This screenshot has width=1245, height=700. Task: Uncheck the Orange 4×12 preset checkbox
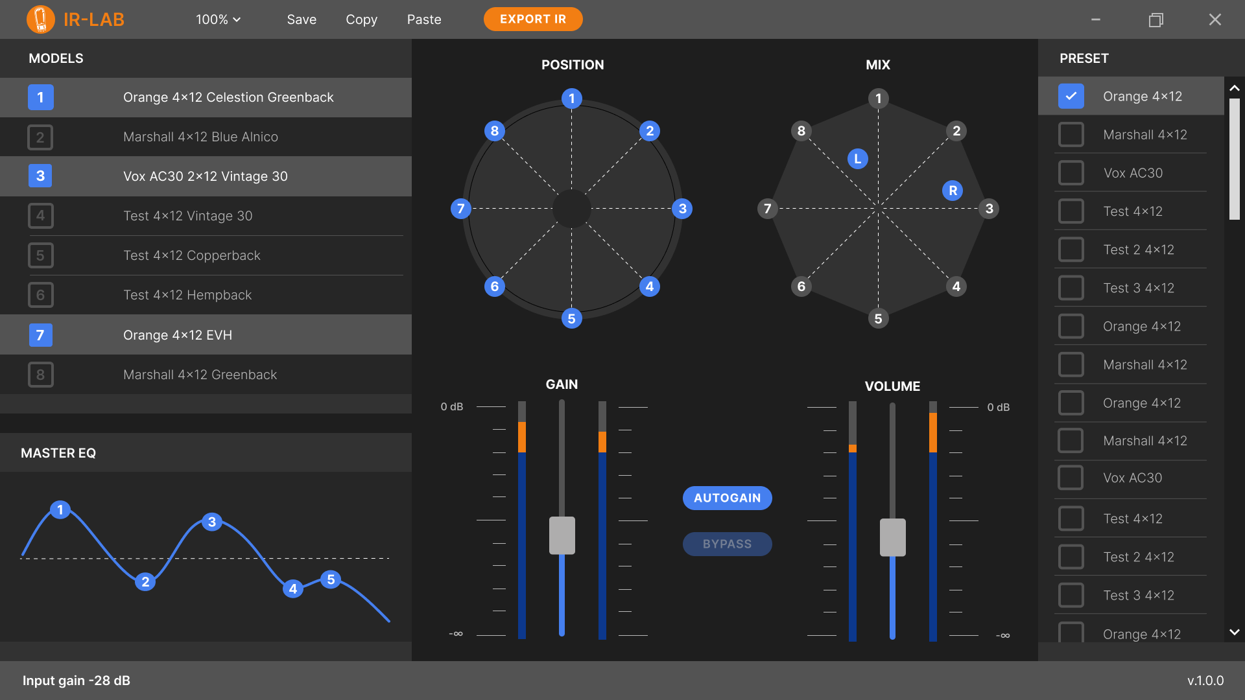click(1072, 96)
